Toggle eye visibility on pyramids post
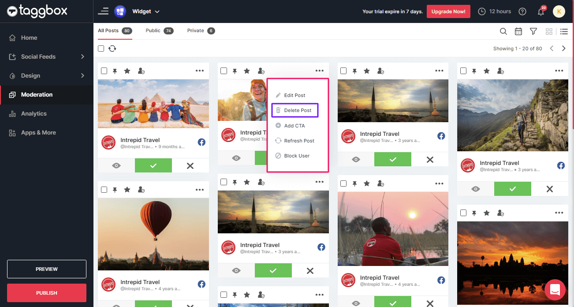The image size is (574, 307). pyautogui.click(x=116, y=166)
